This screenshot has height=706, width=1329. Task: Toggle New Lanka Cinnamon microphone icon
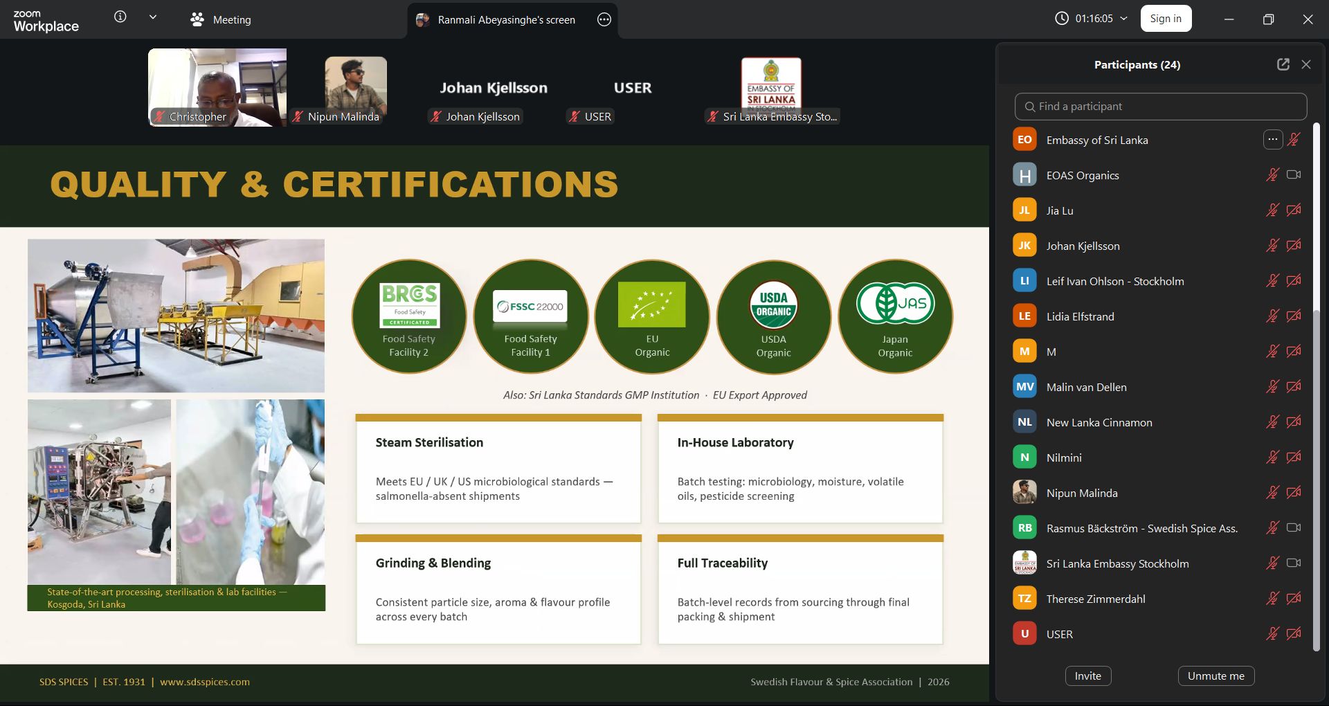pos(1272,422)
